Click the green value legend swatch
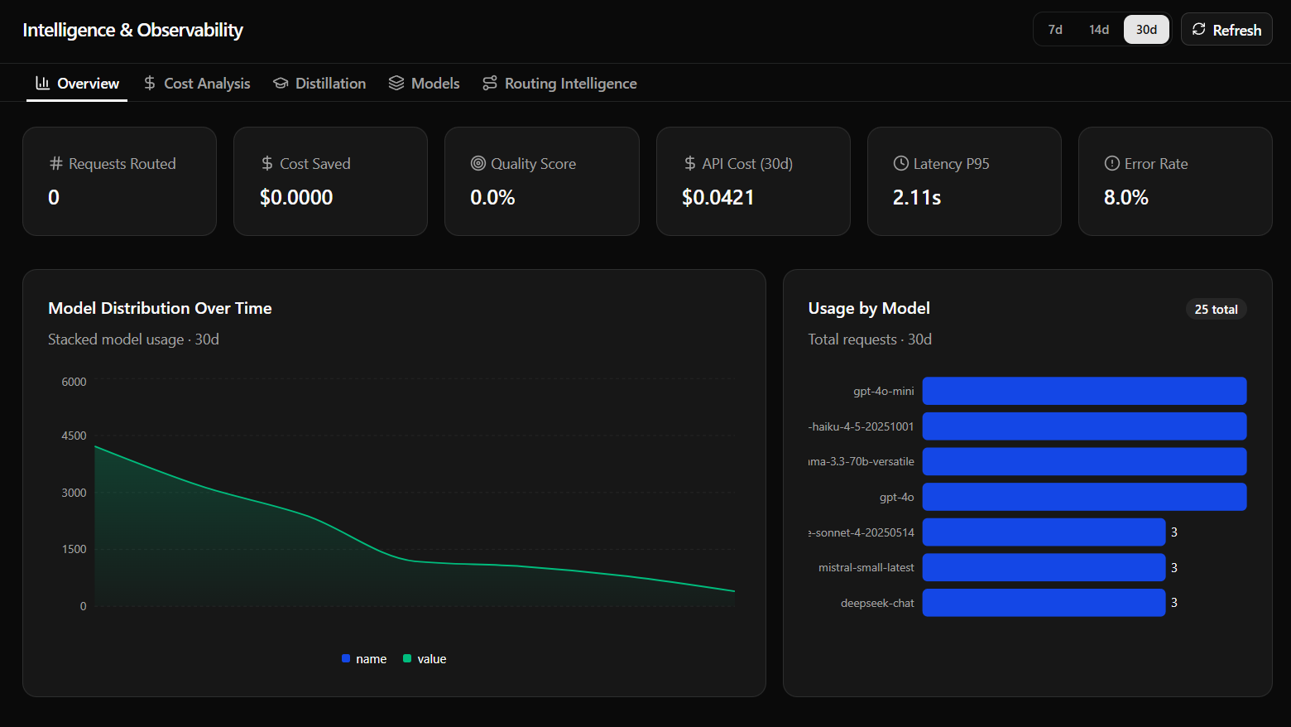 [x=407, y=658]
